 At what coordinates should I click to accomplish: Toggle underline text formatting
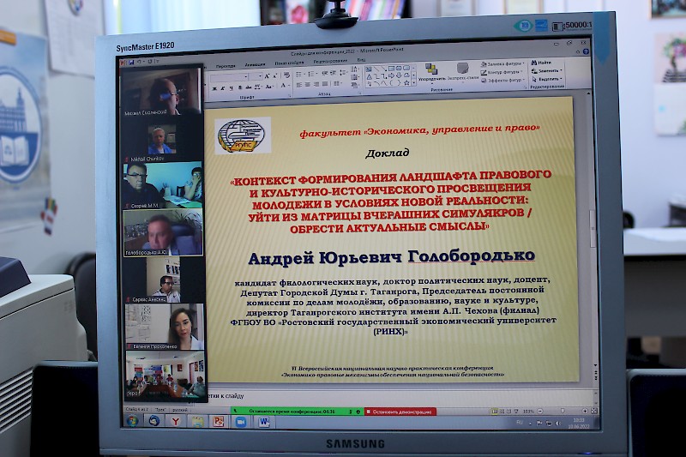point(231,87)
